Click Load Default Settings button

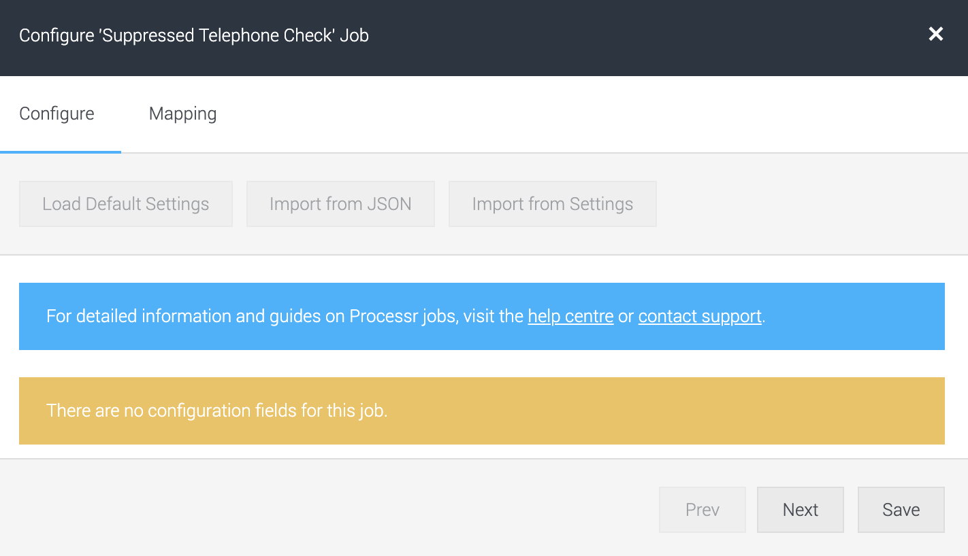point(126,204)
